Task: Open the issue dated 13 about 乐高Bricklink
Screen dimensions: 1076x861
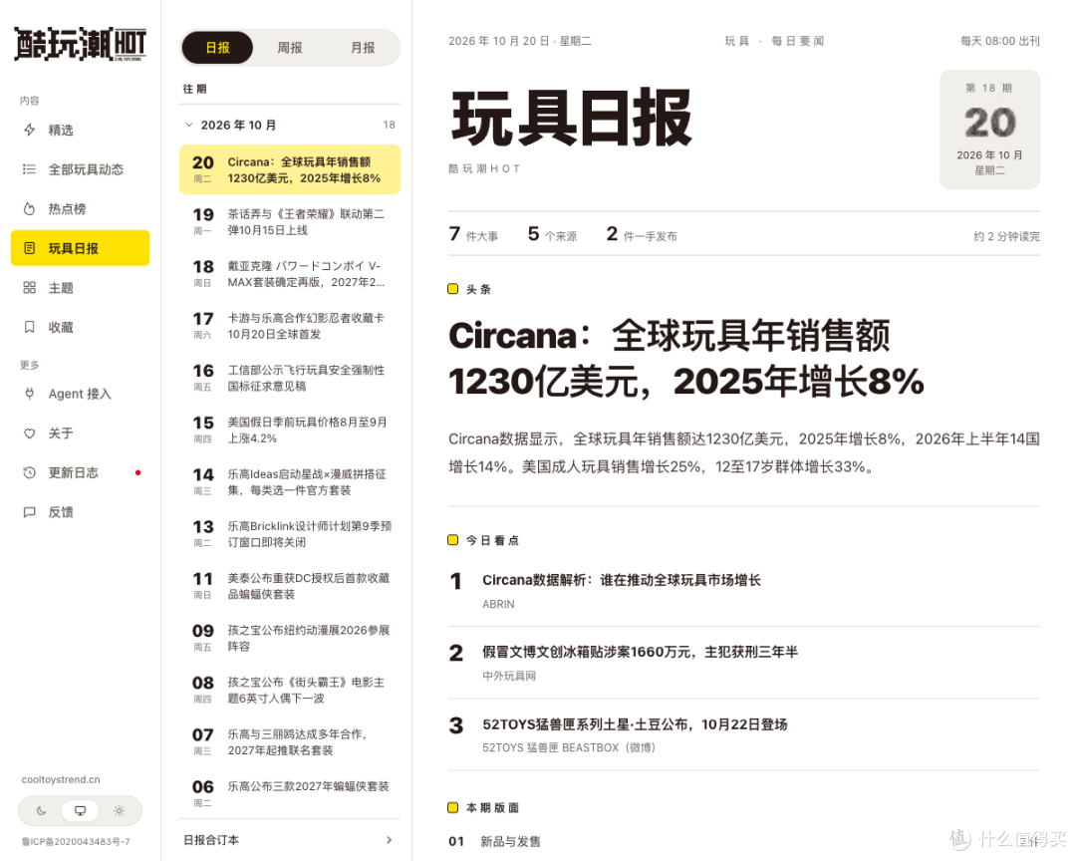Action: coord(290,534)
